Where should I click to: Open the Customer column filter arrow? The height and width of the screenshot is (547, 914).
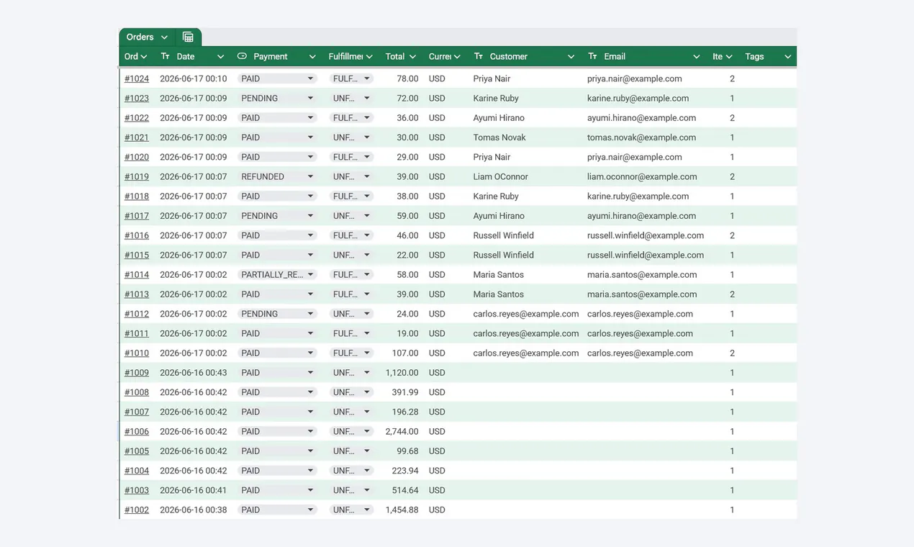(571, 57)
